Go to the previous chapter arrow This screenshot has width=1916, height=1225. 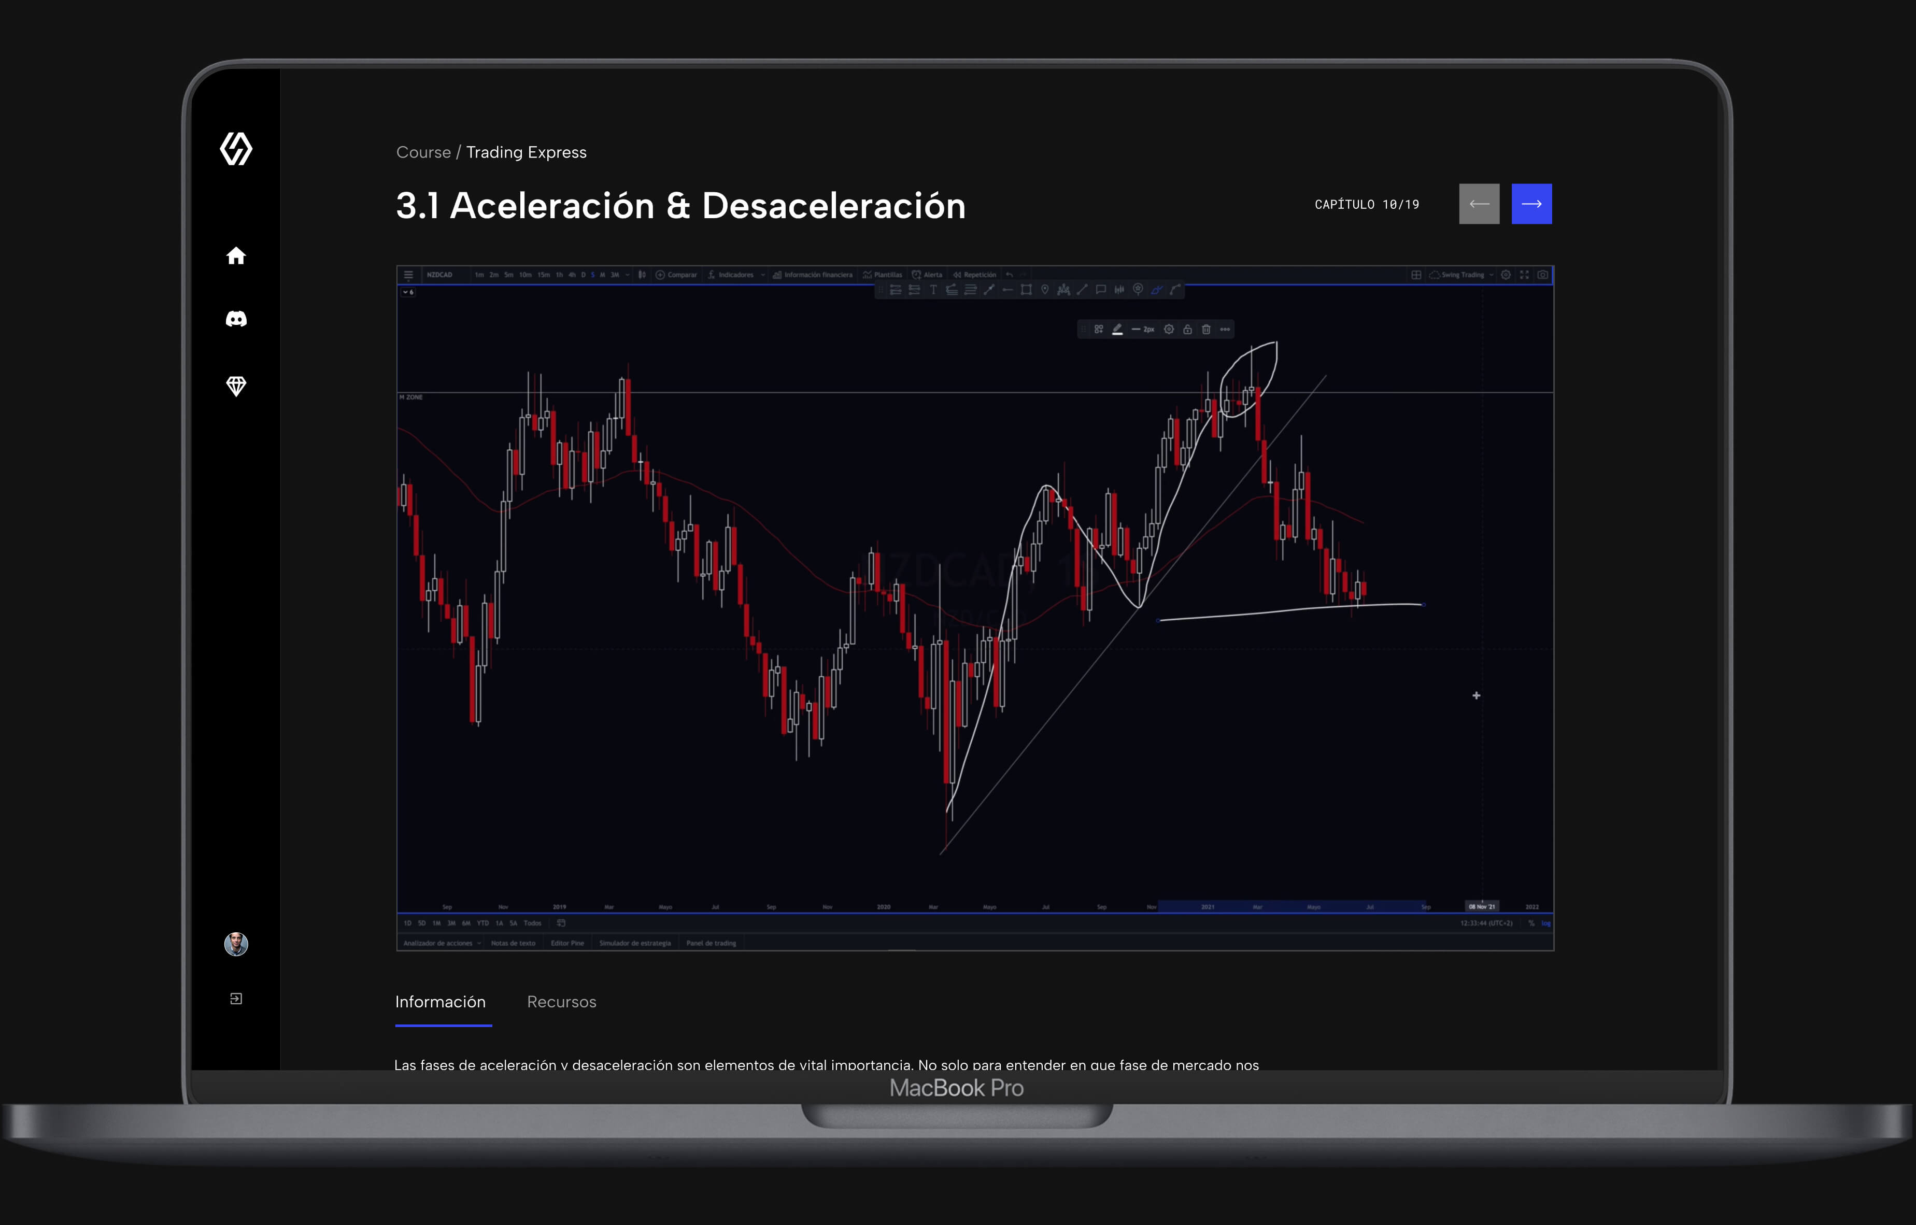click(1479, 204)
